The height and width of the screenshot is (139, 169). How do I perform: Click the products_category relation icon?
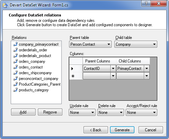15,90
